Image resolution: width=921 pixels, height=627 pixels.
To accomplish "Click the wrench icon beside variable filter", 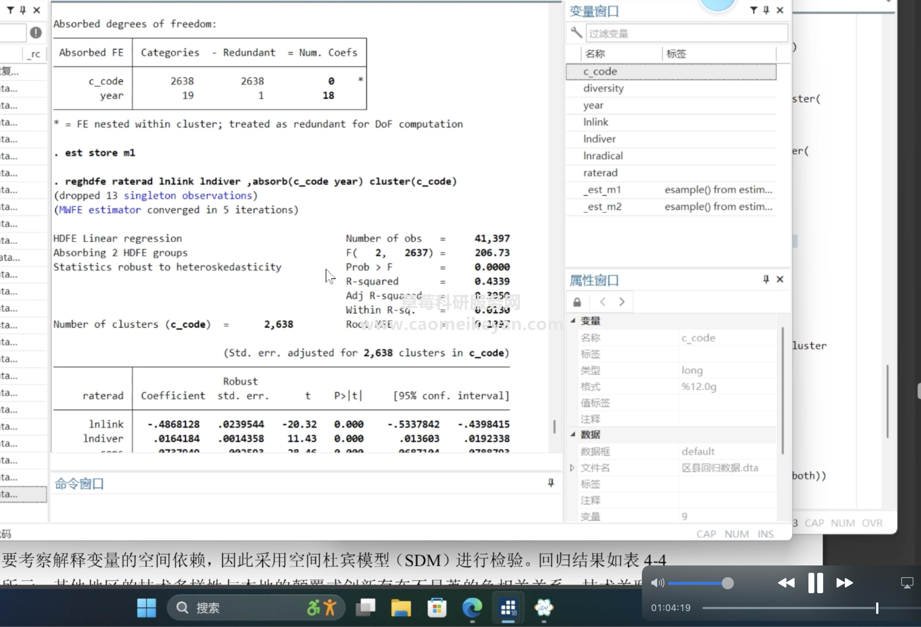I will point(576,33).
